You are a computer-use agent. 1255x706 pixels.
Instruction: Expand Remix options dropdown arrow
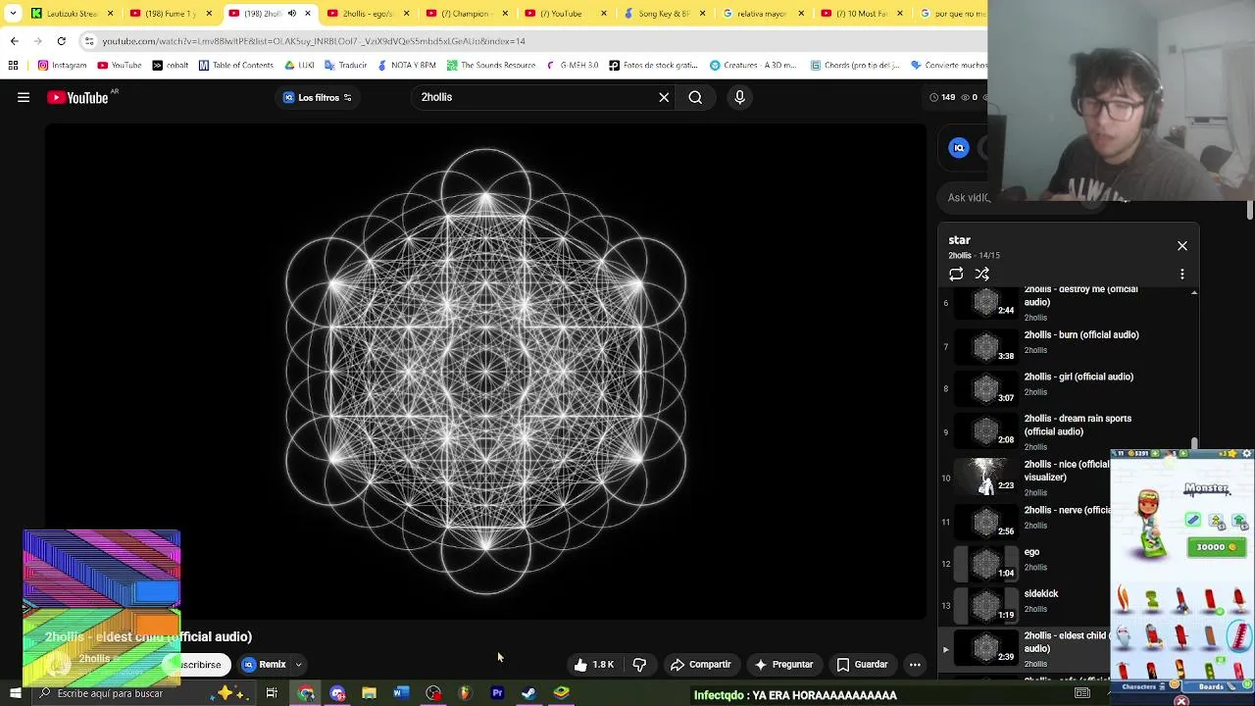click(x=298, y=665)
